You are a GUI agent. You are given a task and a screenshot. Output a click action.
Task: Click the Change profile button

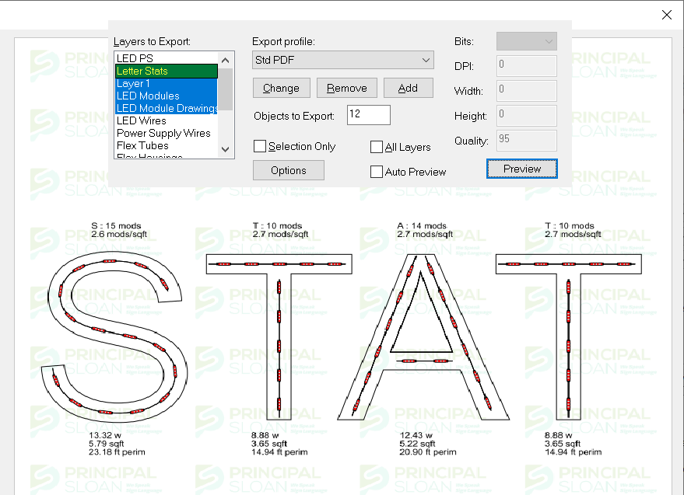281,88
